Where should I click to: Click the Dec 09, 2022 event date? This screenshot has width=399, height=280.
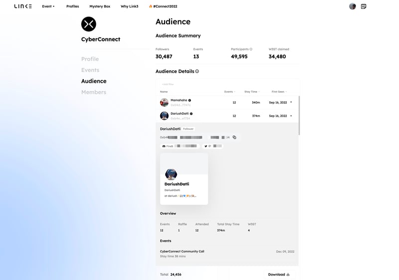(x=285, y=252)
